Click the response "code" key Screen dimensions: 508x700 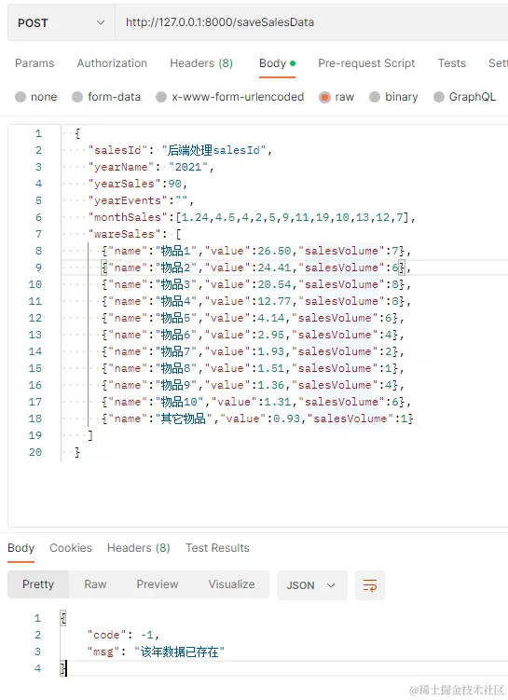pyautogui.click(x=106, y=635)
